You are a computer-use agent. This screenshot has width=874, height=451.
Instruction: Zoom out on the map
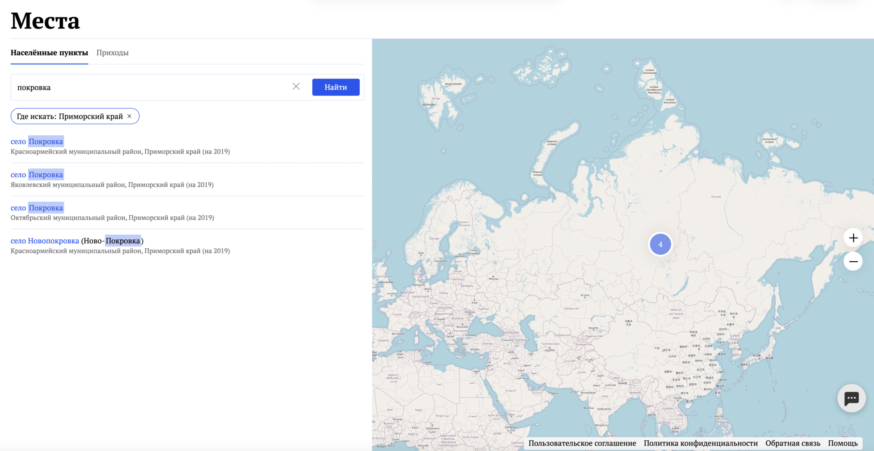pos(853,261)
